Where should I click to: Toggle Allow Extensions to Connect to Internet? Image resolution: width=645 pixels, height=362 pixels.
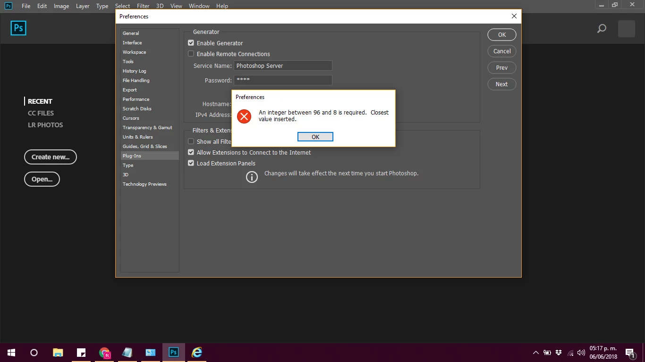(191, 152)
